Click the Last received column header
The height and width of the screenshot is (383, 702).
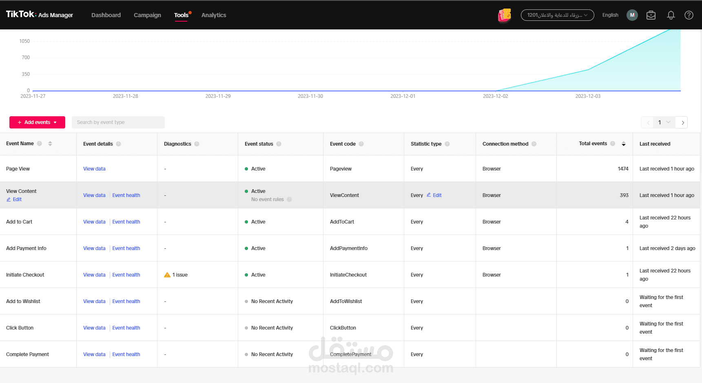click(x=655, y=144)
